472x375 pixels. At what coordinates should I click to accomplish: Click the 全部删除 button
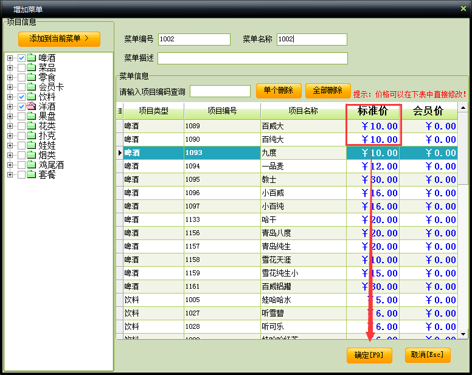[x=328, y=91]
